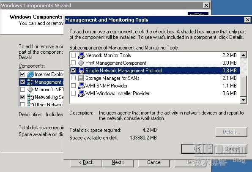The height and width of the screenshot is (172, 252).
Task: Toggle the Internet Explorer checkbox in wizard
Action: pos(23,74)
